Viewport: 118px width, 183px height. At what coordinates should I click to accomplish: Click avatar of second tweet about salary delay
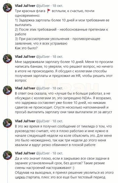[7, 58]
